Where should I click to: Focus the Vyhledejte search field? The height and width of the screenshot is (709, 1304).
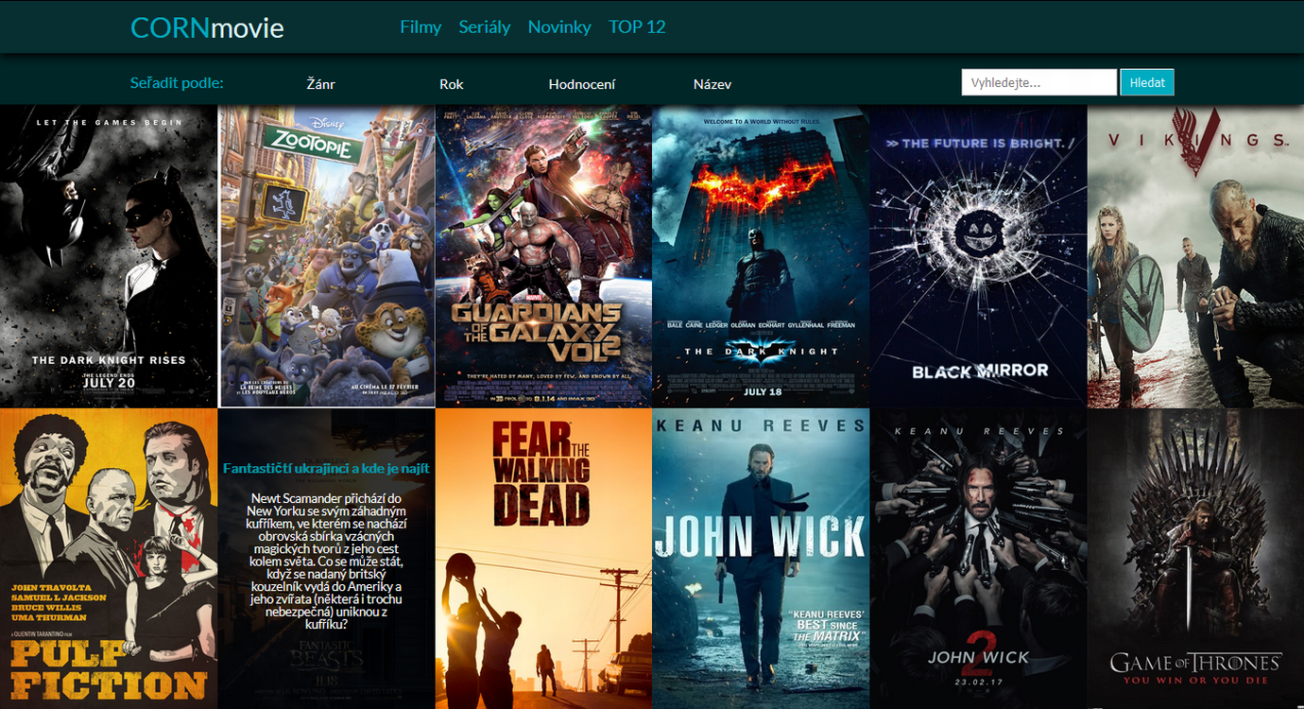[1039, 82]
